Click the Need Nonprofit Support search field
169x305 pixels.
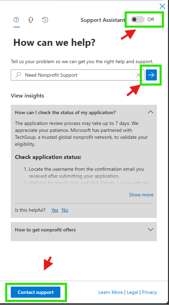click(77, 75)
